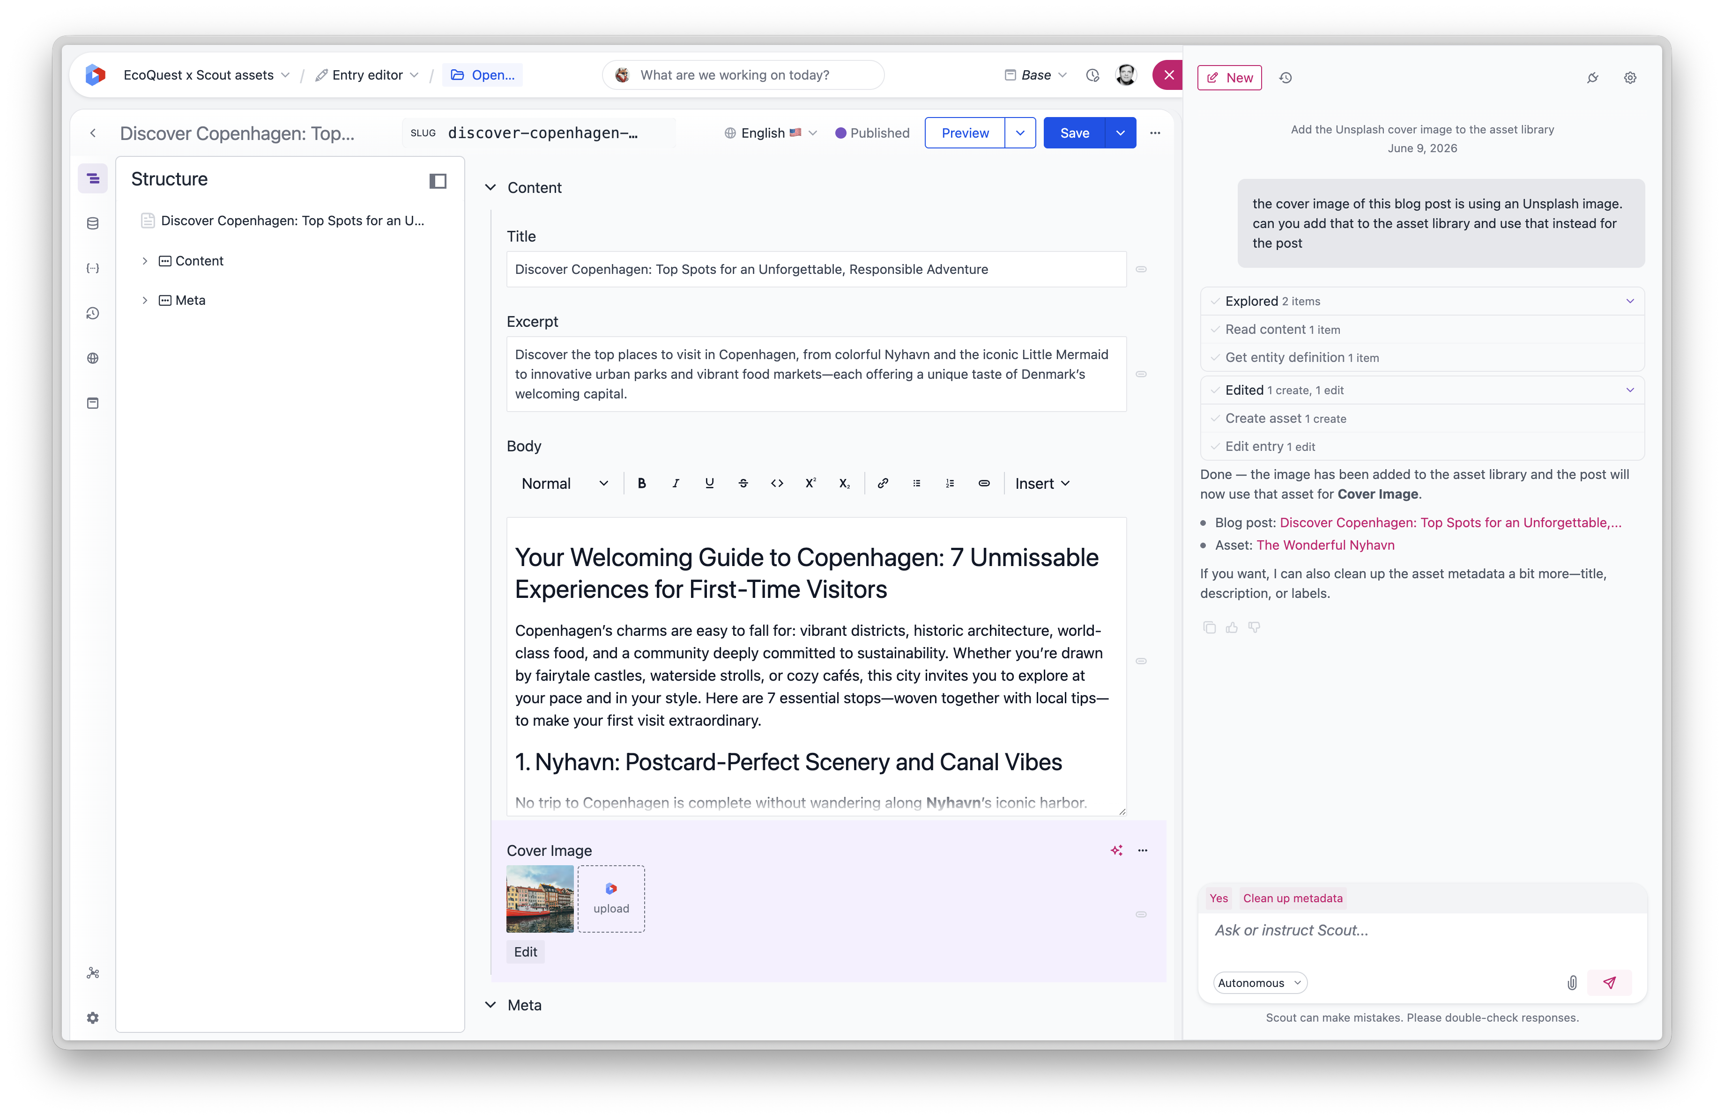Open the settings gear at sidebar bottom
Image resolution: width=1724 pixels, height=1119 pixels.
click(93, 1018)
